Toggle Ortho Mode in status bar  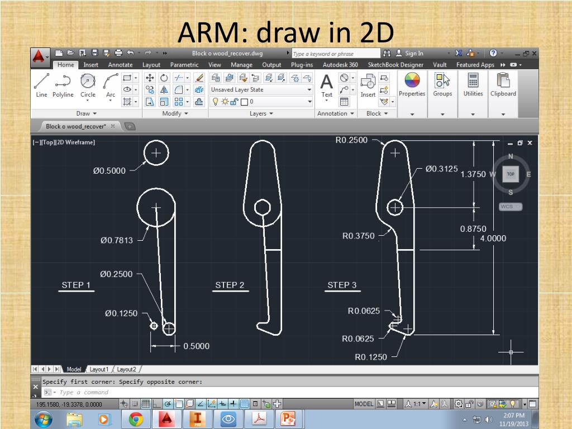point(156,404)
